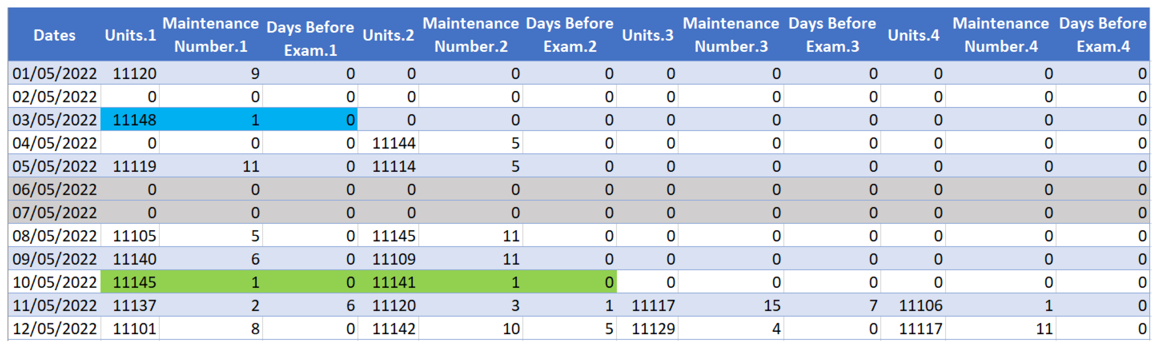Click the date cell 12/05/2022
Screen dimensions: 1160x347
(x=54, y=329)
